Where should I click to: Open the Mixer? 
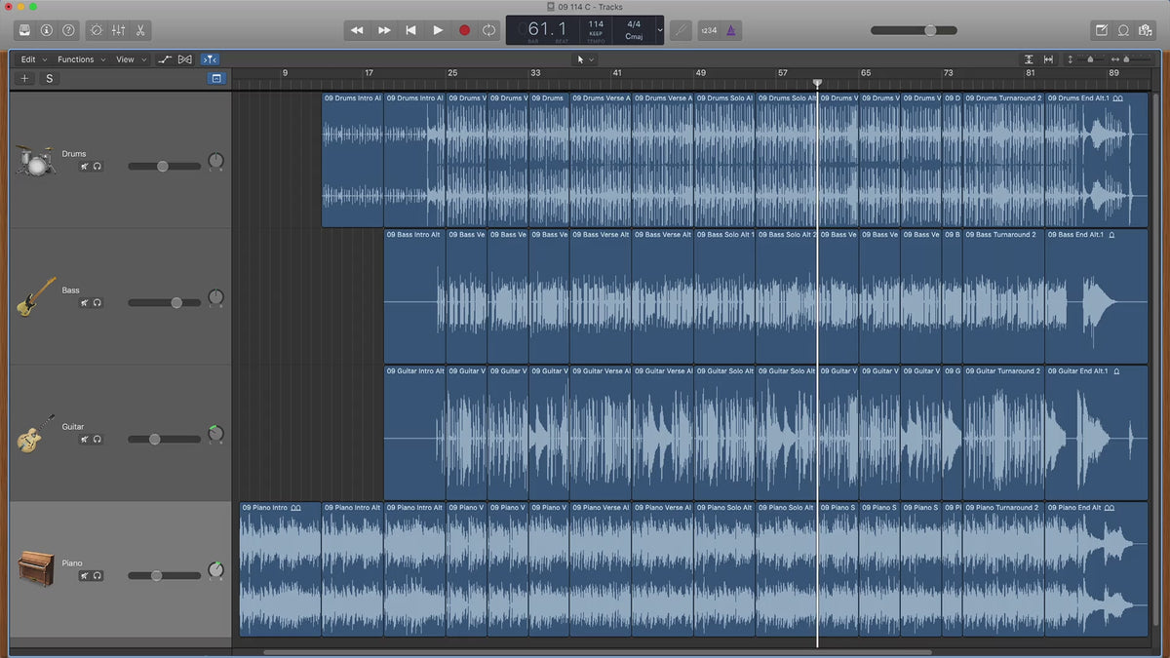tap(118, 30)
